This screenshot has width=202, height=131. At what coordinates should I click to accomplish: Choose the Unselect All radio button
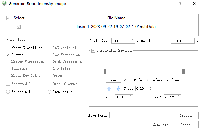click(49, 92)
